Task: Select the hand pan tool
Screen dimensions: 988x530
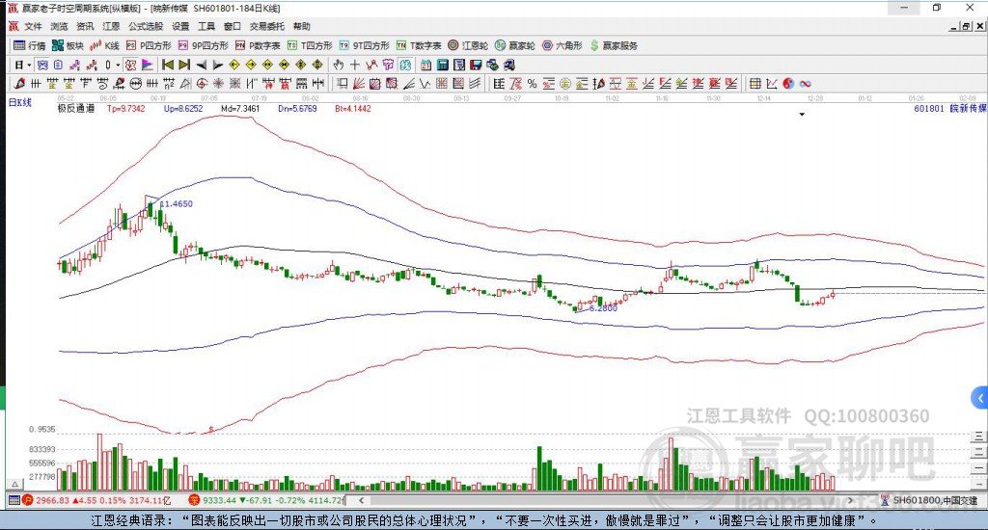Action: [339, 65]
